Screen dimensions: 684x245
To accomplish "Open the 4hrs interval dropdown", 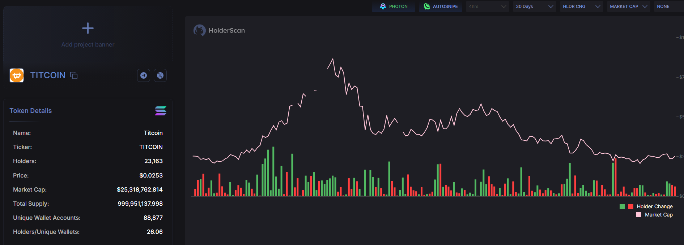I will (488, 6).
